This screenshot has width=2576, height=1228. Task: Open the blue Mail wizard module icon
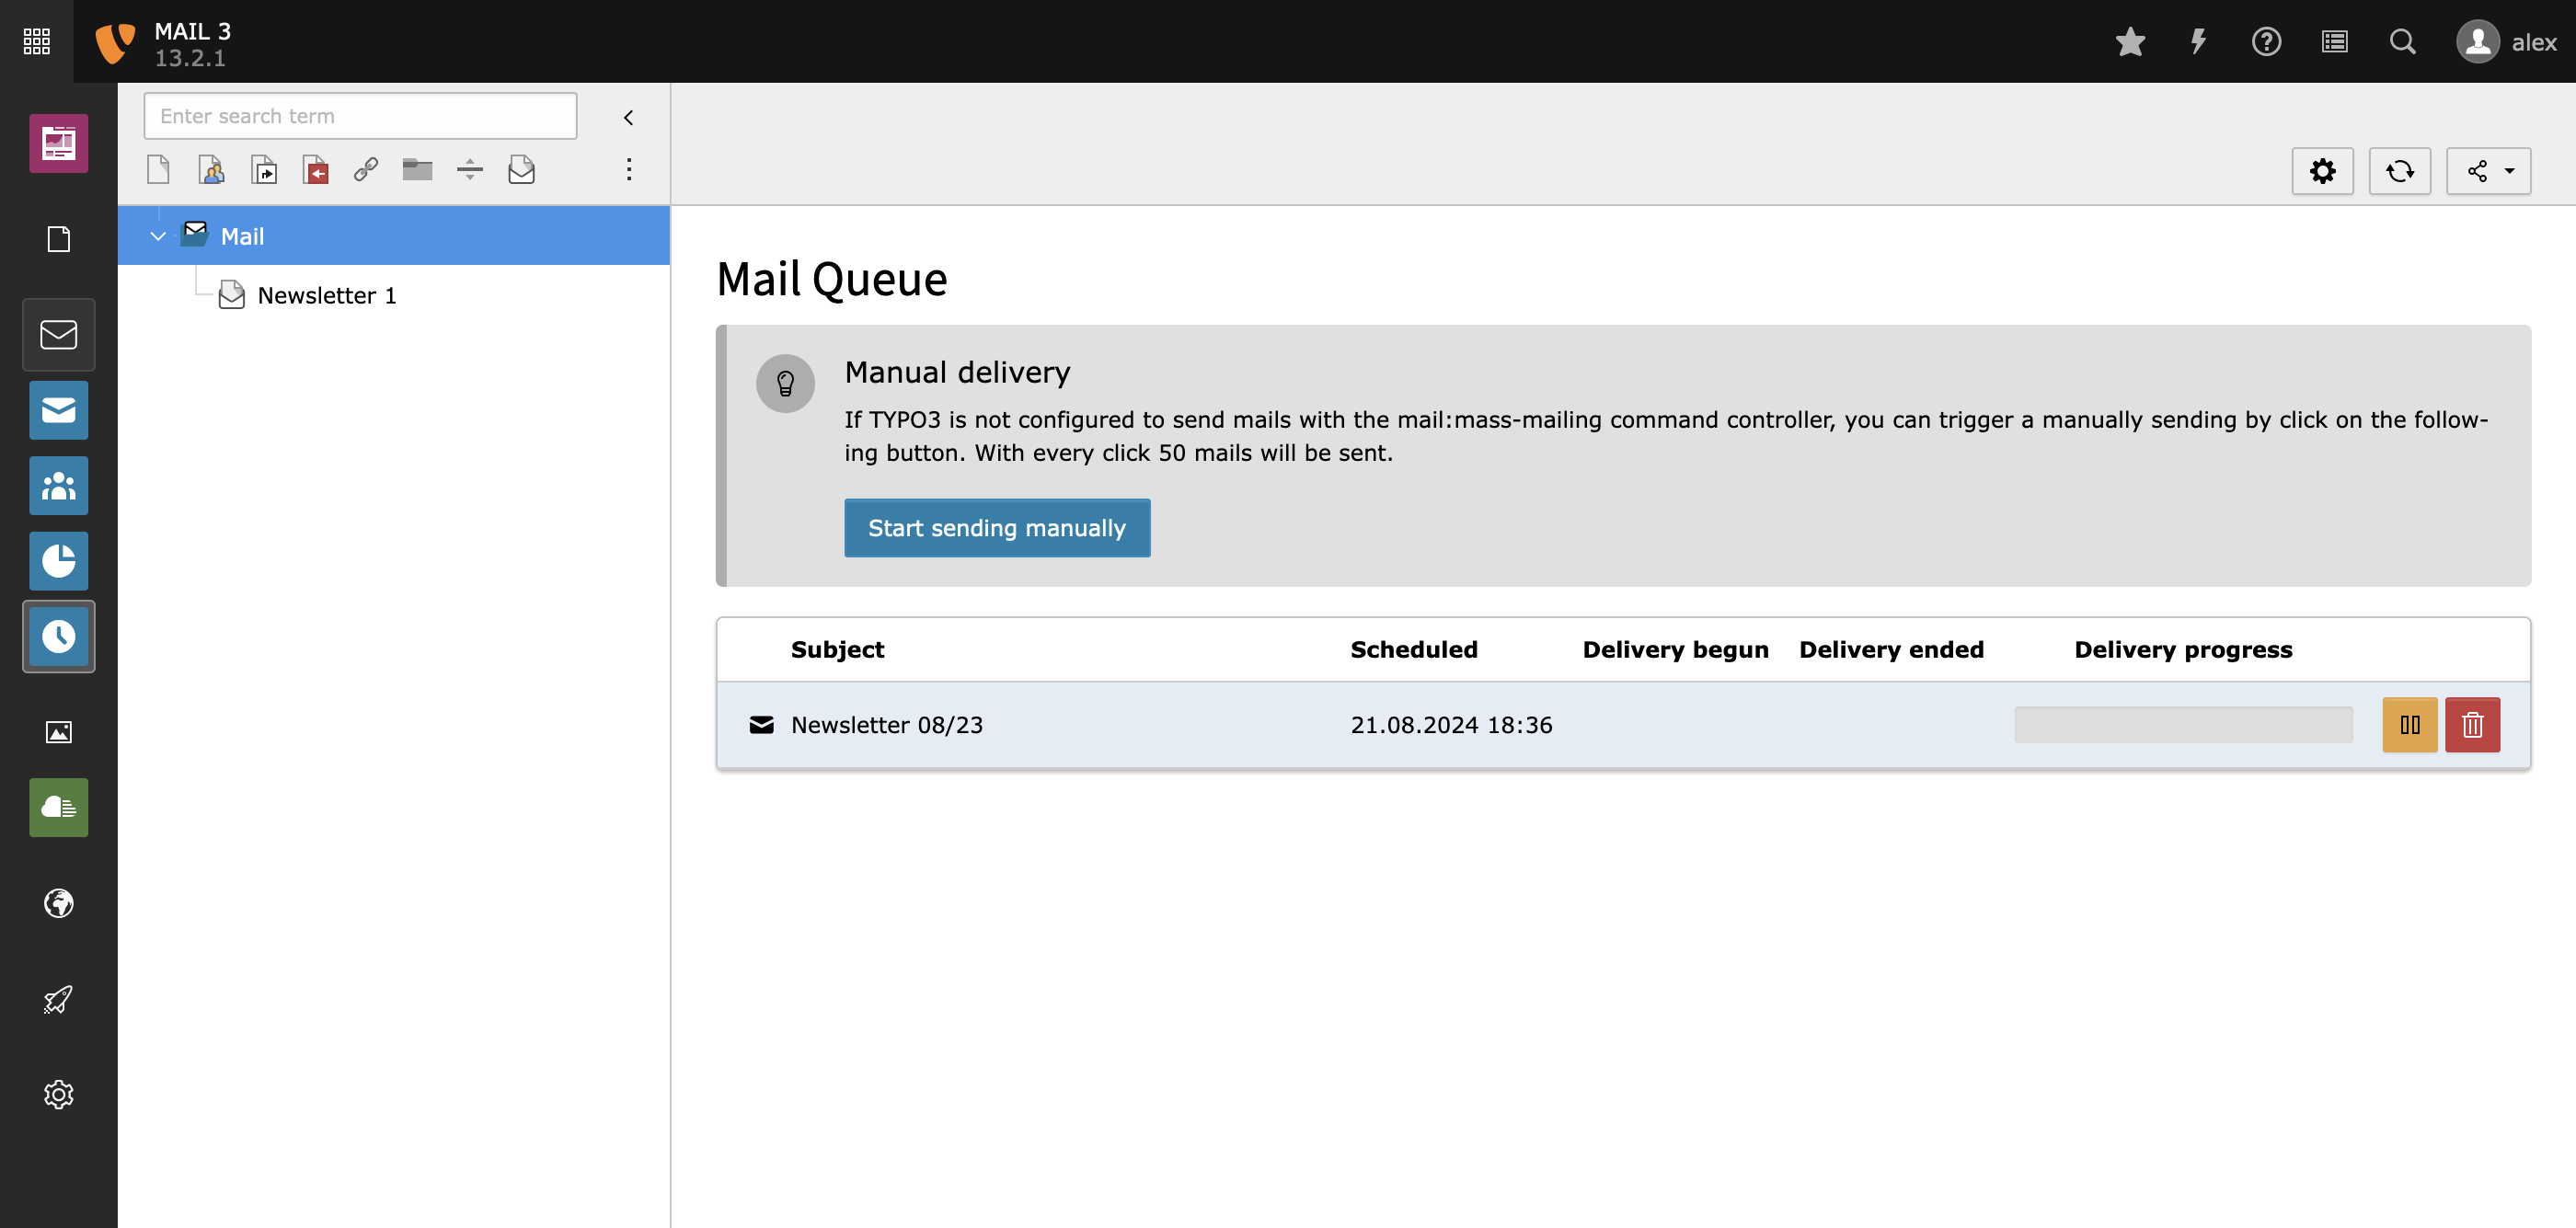58,410
